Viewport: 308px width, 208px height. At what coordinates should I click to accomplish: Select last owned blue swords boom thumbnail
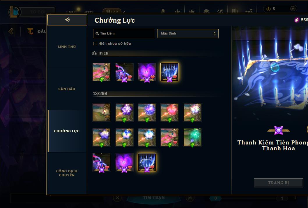coord(147,162)
